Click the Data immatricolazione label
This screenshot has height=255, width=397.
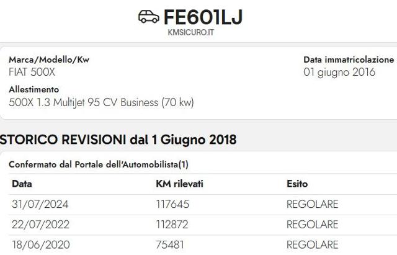[x=349, y=60]
